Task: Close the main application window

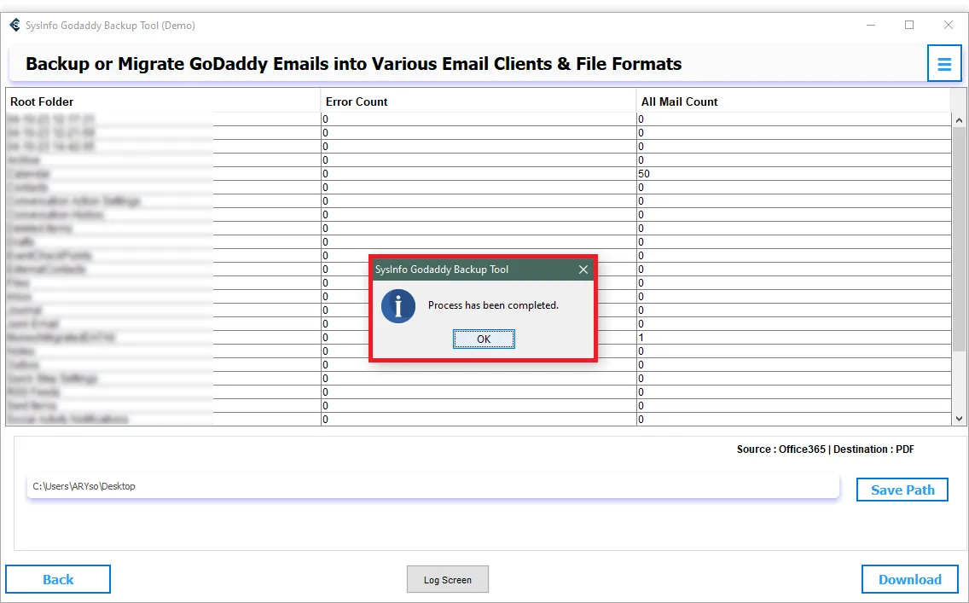Action: [x=948, y=26]
